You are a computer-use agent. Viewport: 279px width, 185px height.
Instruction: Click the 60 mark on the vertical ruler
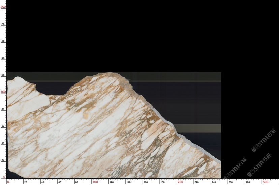[x=3, y=126]
